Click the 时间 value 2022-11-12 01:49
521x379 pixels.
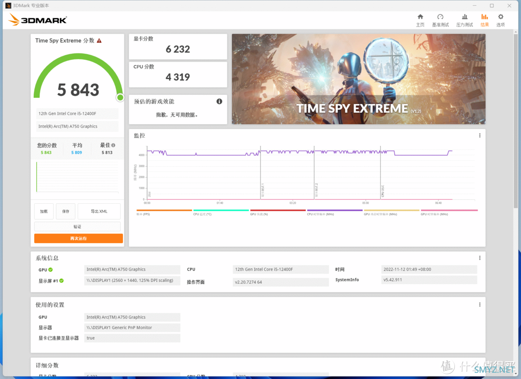[429, 269]
